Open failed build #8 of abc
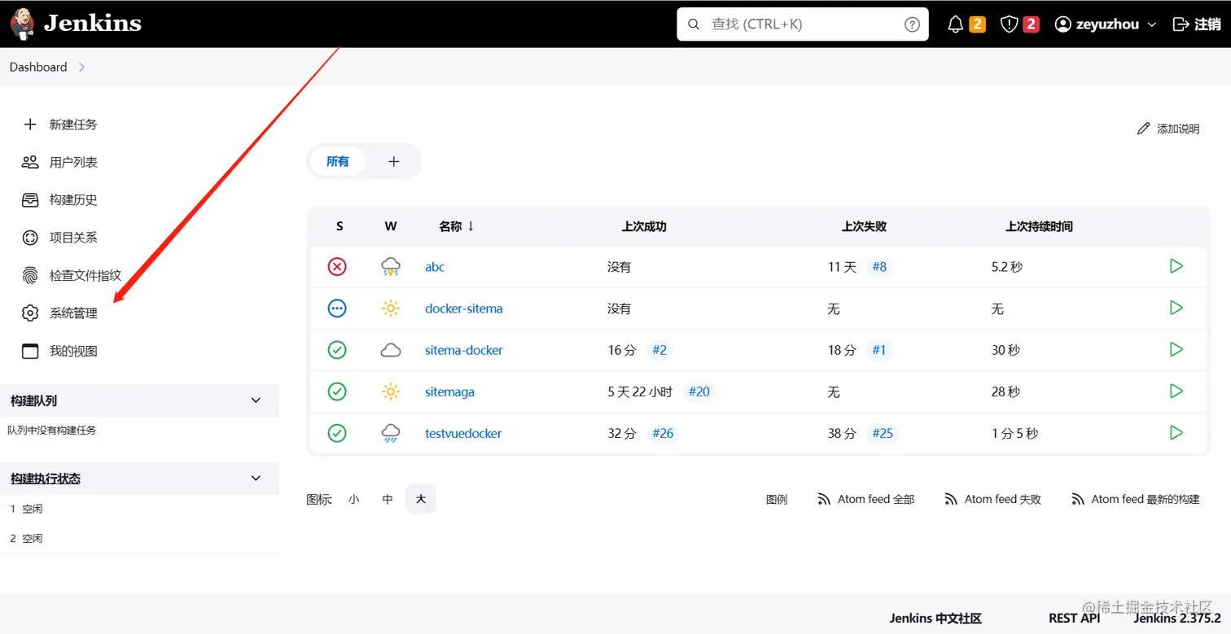This screenshot has height=634, width=1231. (x=879, y=267)
